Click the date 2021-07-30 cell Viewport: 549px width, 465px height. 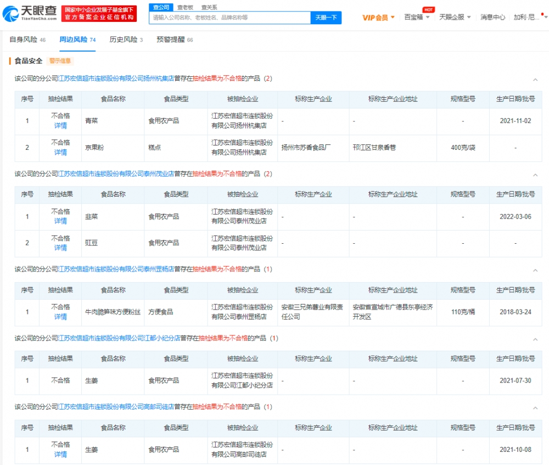click(516, 380)
